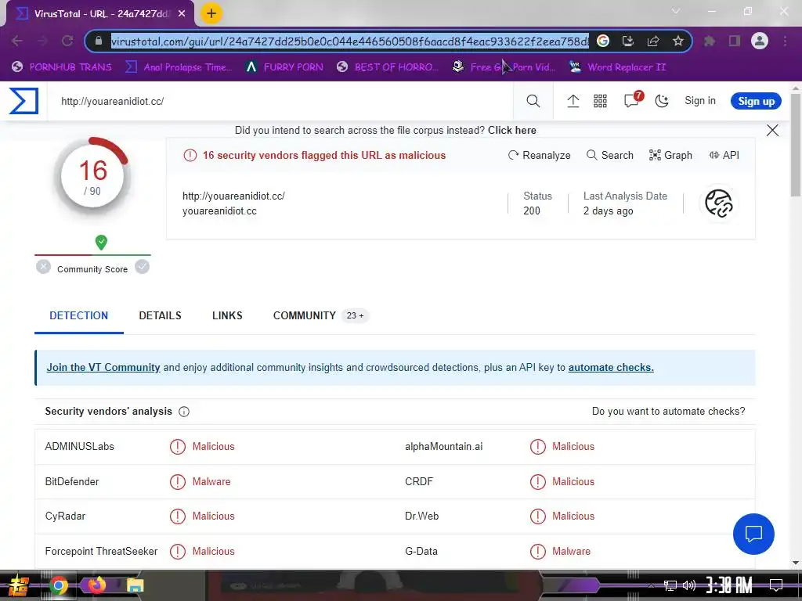Open the blue chat bubble button
This screenshot has height=601, width=802.
[753, 534]
